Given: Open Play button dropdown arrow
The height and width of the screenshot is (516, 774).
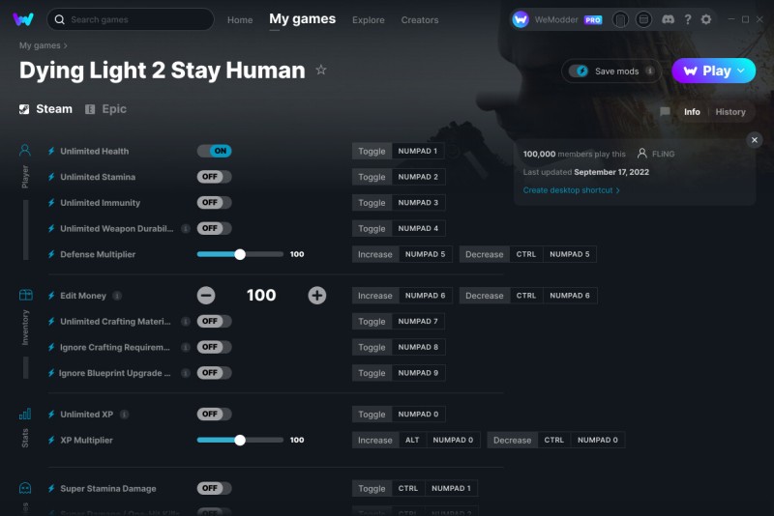Looking at the screenshot, I should (x=741, y=71).
